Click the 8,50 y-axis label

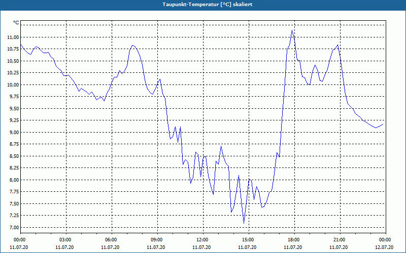15,156
